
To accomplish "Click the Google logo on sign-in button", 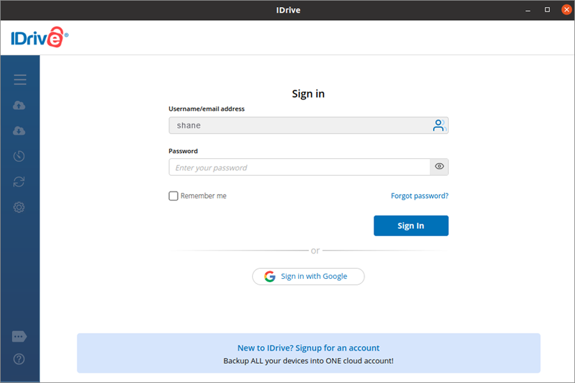I will [270, 276].
